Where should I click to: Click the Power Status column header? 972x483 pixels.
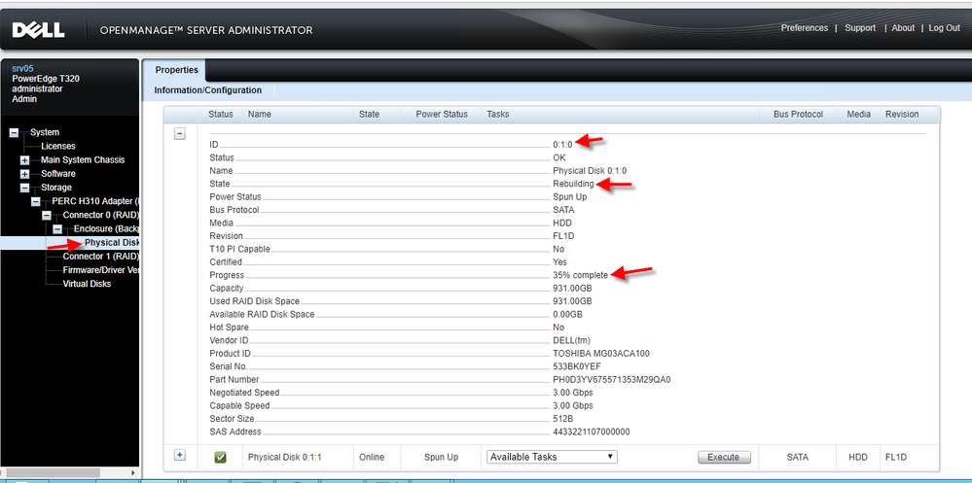442,115
